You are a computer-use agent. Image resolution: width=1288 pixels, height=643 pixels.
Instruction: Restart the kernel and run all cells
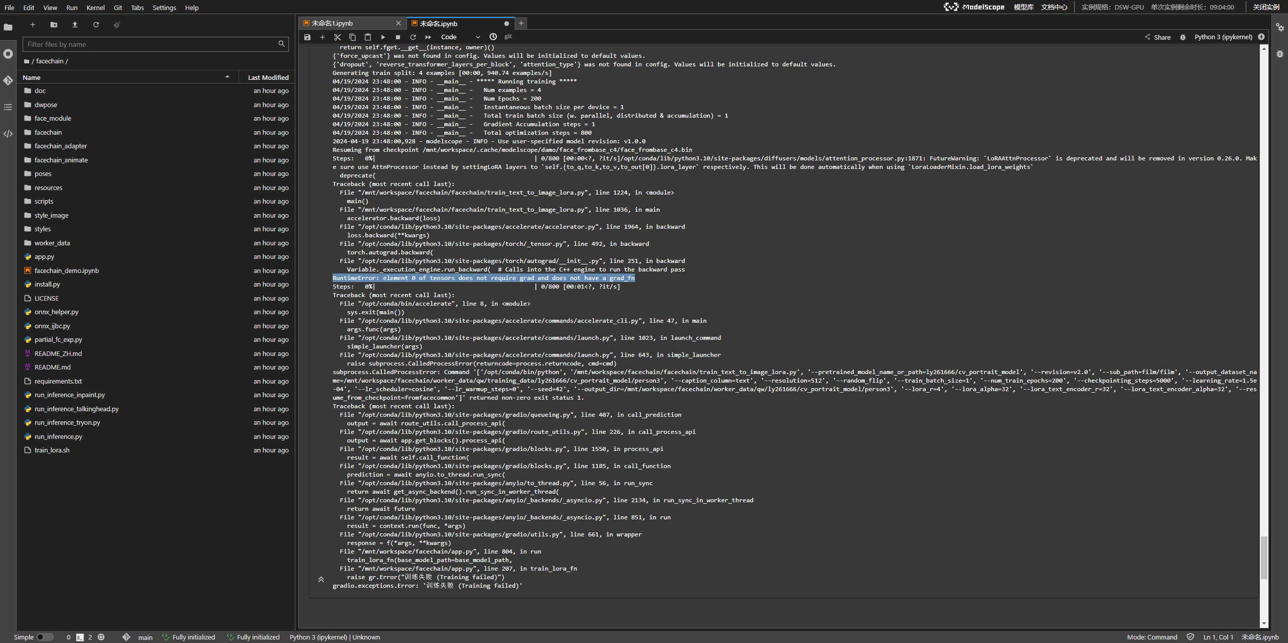pyautogui.click(x=428, y=37)
